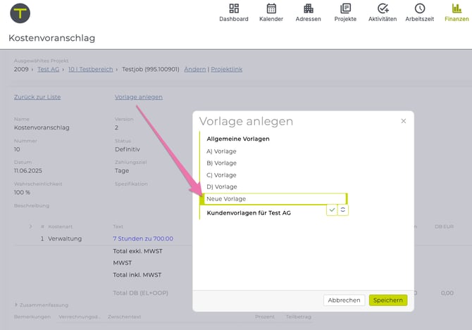The height and width of the screenshot is (330, 472).
Task: Select A) Vorlage from the list
Action: click(x=221, y=151)
